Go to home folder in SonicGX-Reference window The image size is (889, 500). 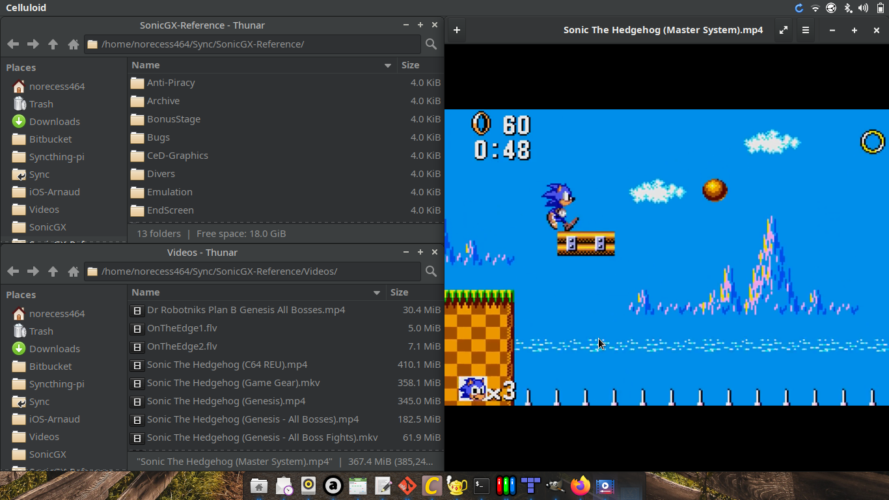(74, 44)
